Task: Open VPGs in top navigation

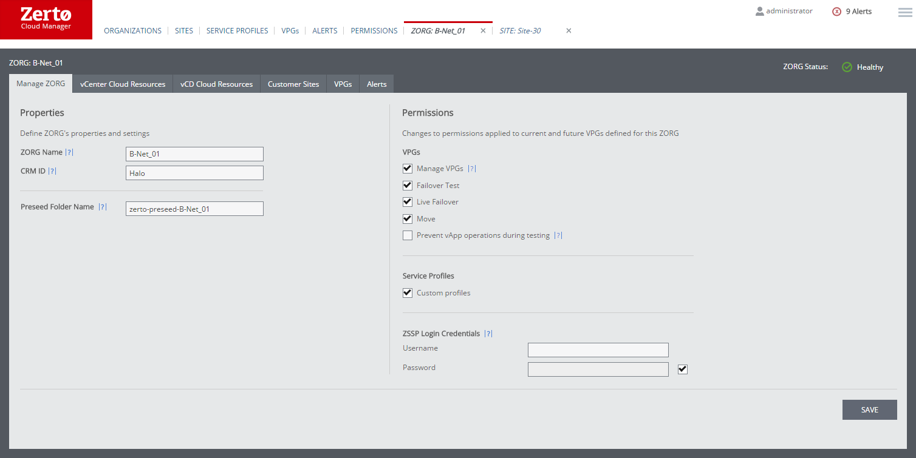Action: click(x=290, y=31)
